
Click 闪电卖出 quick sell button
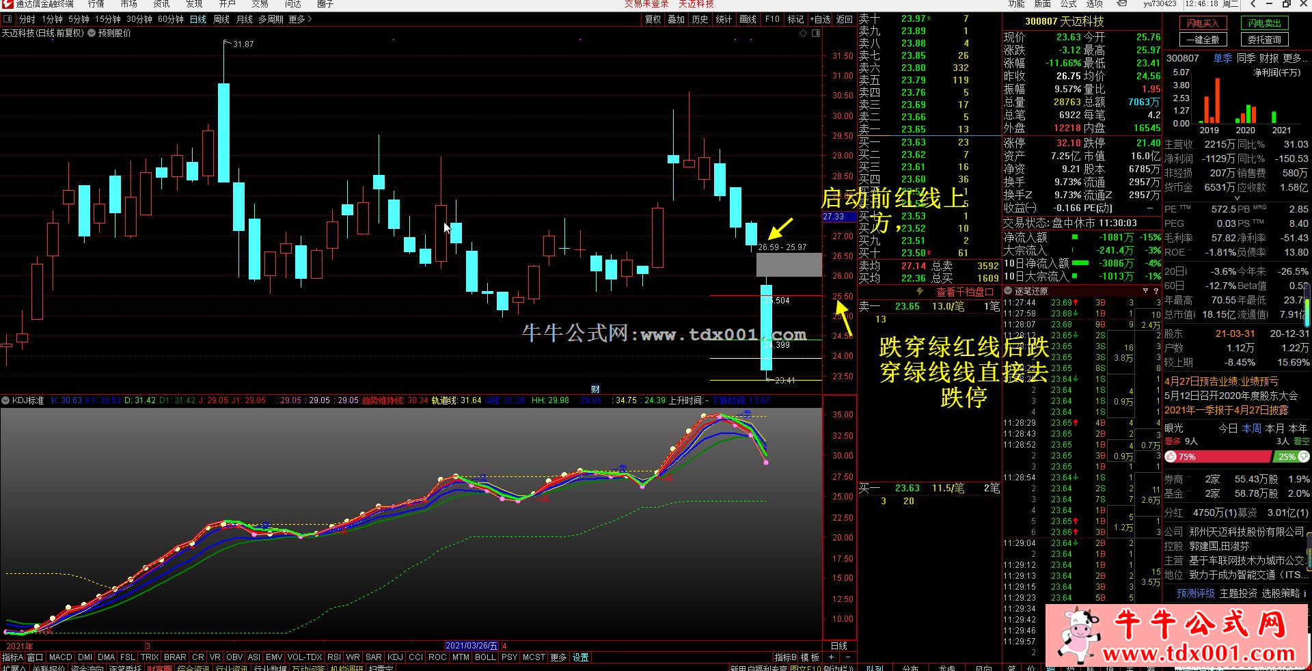(x=1265, y=23)
